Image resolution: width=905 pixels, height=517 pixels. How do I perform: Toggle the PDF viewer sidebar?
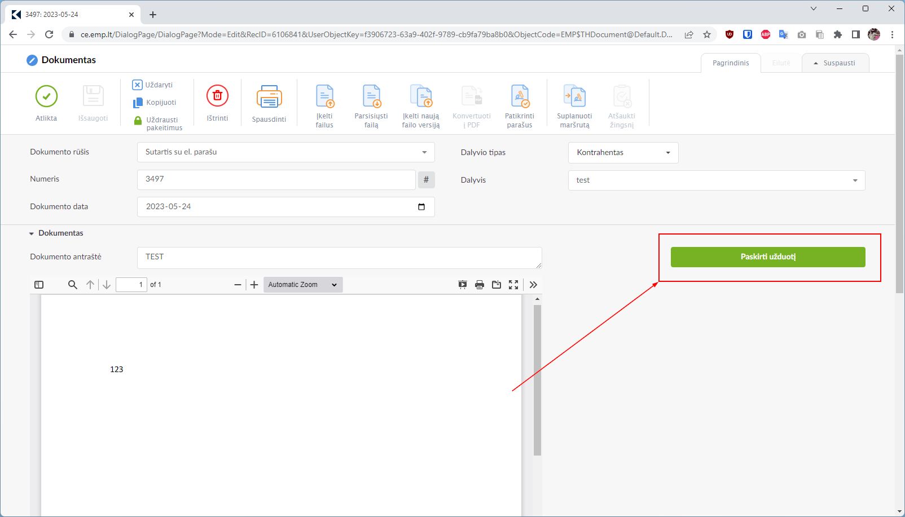(39, 285)
